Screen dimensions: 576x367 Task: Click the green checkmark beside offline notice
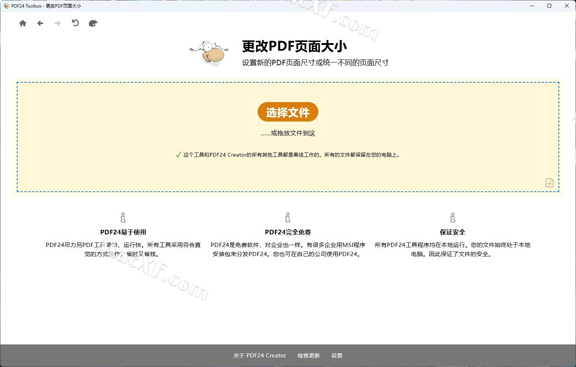178,155
